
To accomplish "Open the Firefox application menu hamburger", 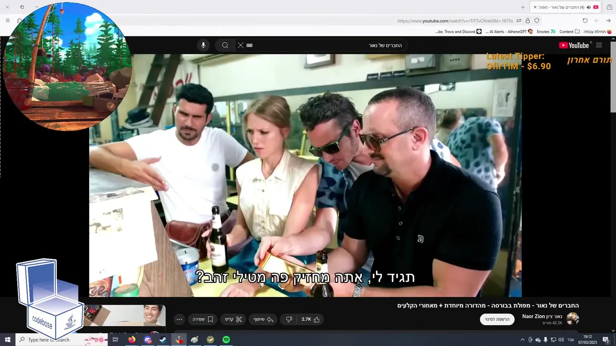I will [x=7, y=21].
